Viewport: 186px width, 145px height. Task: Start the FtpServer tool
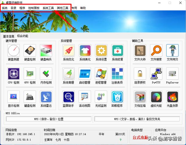click(172, 74)
